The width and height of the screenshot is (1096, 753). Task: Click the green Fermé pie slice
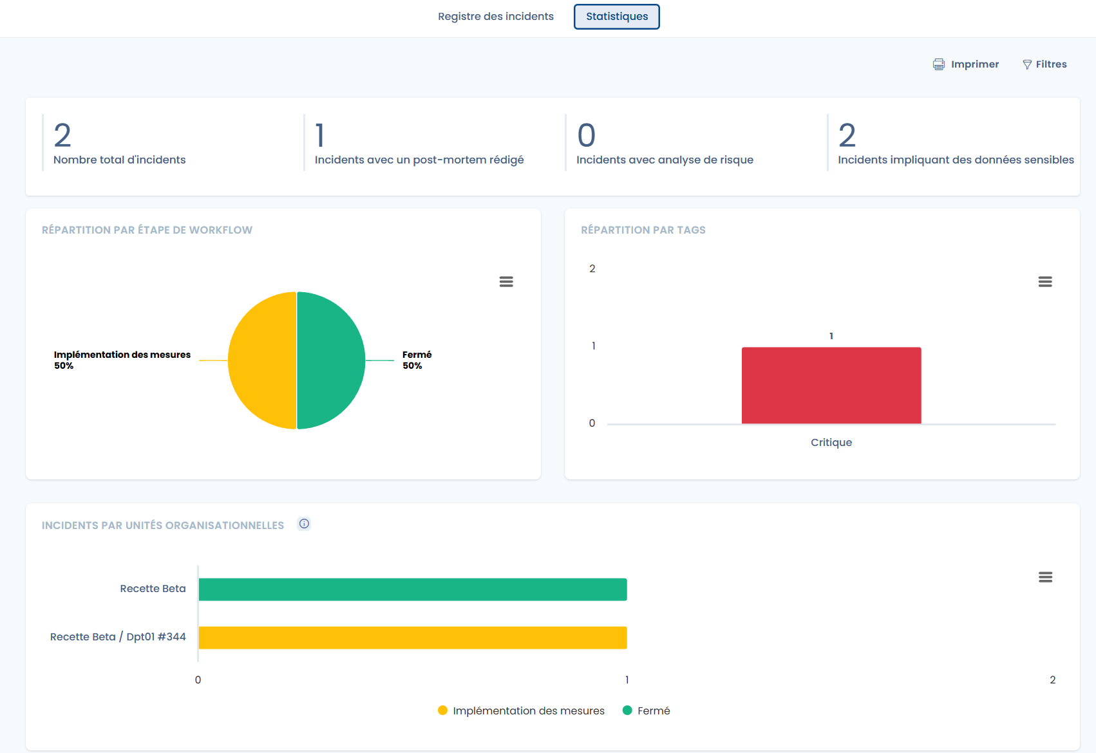pyautogui.click(x=331, y=360)
